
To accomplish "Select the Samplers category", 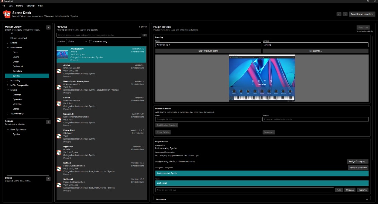I will pyautogui.click(x=17, y=71).
